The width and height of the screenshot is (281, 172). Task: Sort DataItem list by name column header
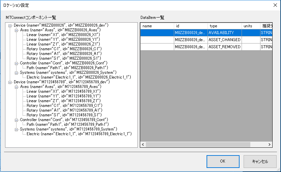[x=157, y=26]
